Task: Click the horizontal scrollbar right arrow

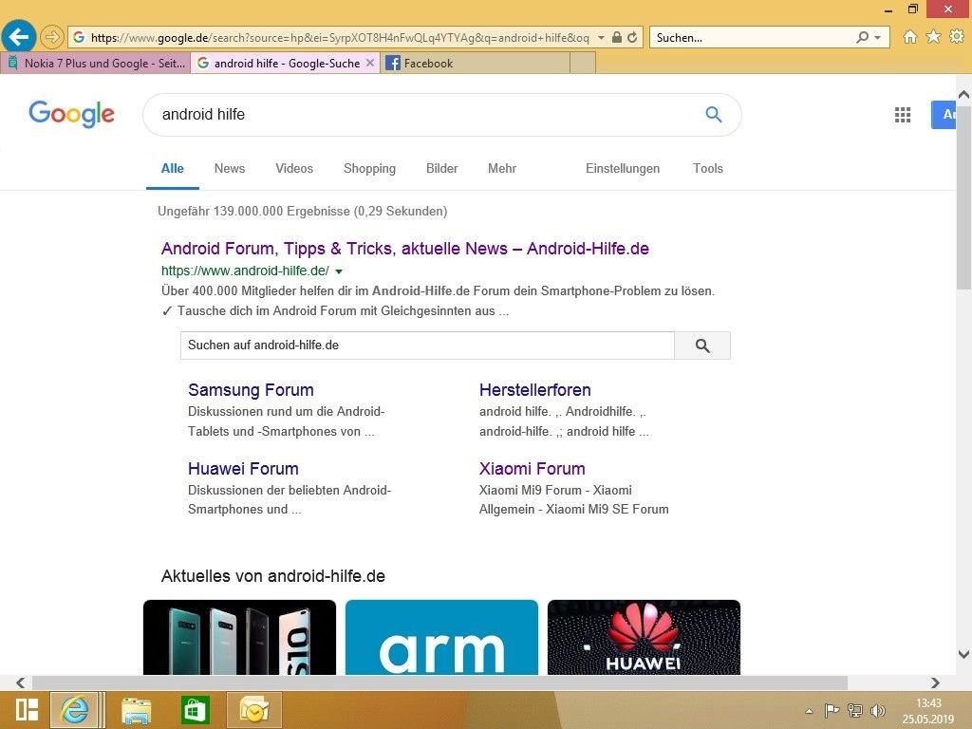Action: pyautogui.click(x=935, y=682)
